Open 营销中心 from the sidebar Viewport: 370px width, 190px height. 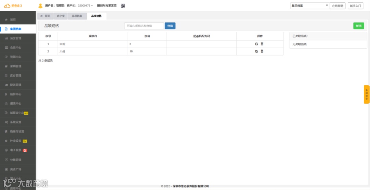tap(18, 57)
